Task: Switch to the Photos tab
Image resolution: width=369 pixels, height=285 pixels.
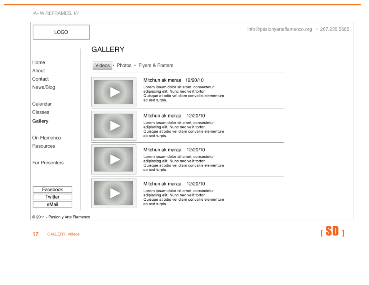Action: 124,65
